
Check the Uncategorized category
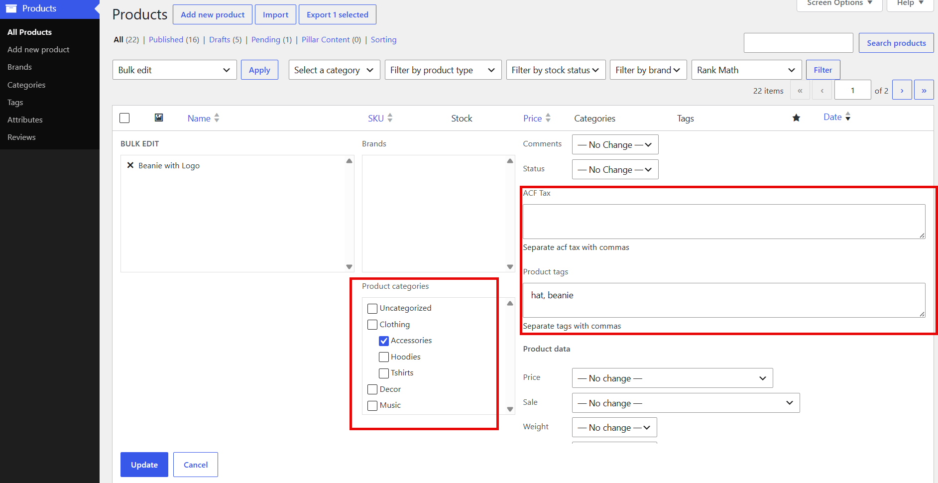coord(372,308)
